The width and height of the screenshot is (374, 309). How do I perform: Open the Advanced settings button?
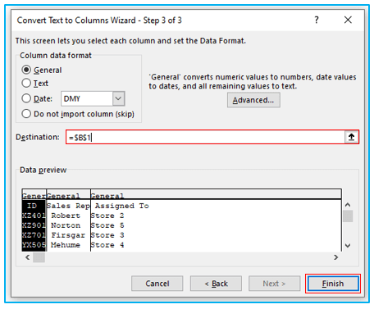[253, 100]
